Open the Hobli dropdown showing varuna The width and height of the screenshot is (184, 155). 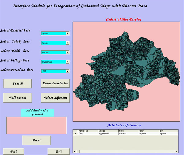click(67, 52)
